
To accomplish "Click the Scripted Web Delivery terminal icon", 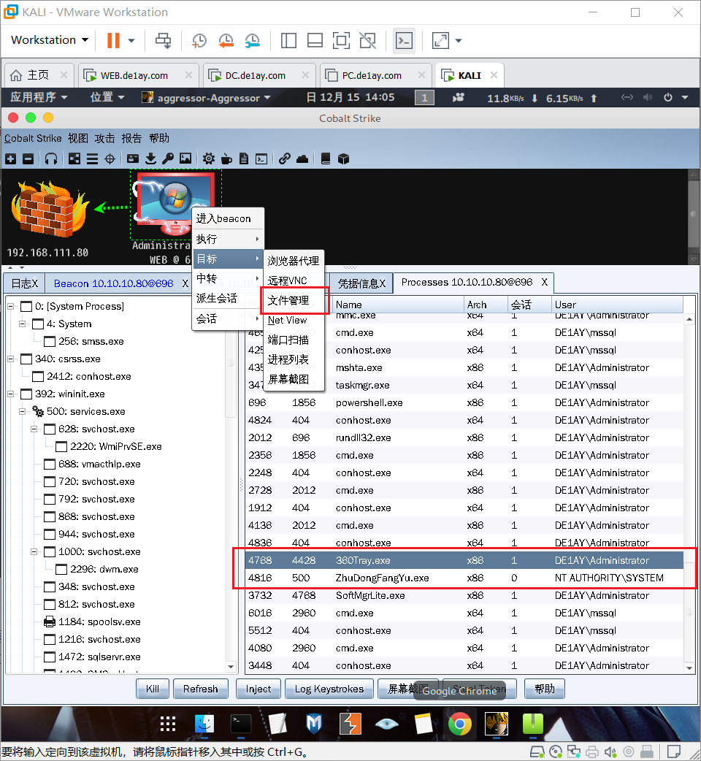I will pyautogui.click(x=261, y=158).
